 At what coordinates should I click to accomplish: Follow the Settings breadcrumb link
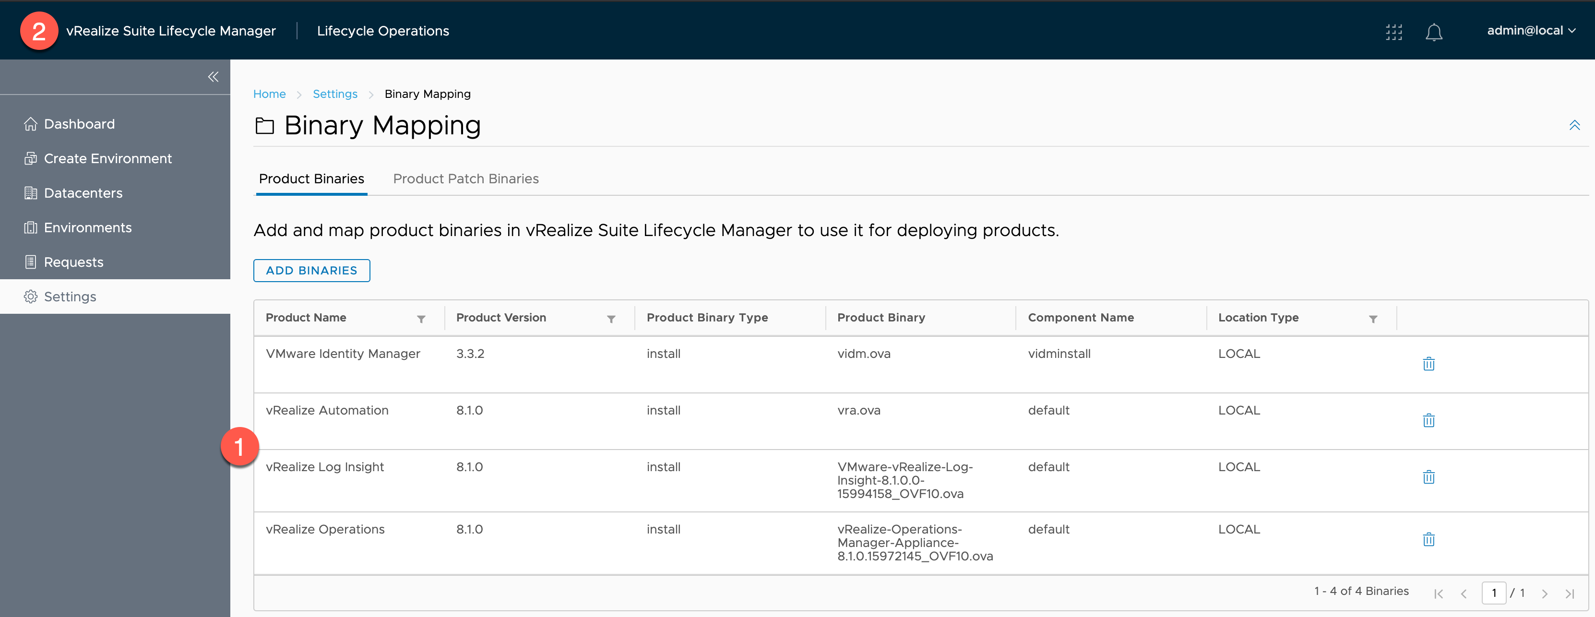click(x=335, y=94)
